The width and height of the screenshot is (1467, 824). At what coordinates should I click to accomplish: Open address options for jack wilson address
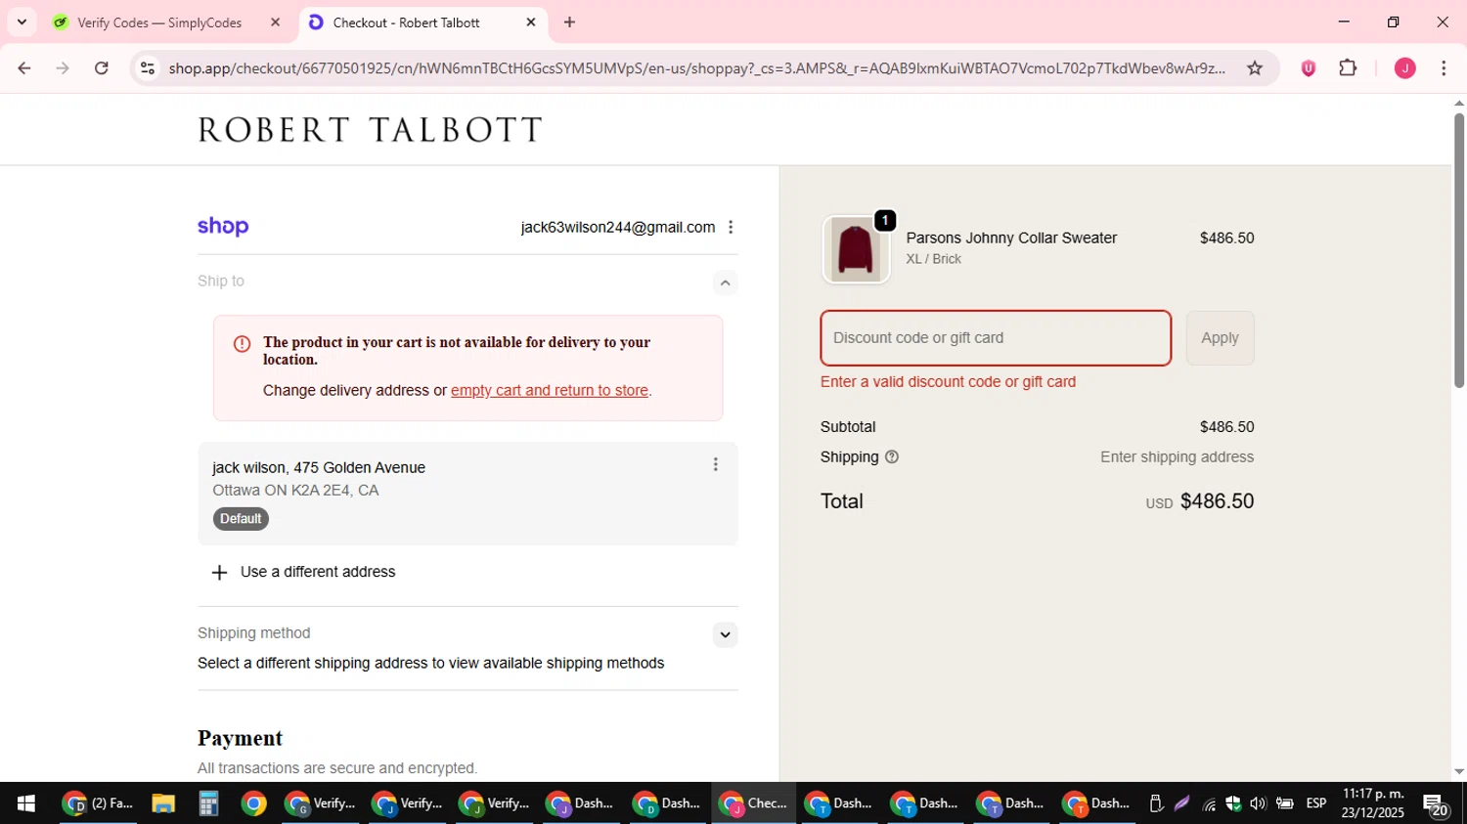[x=716, y=465]
